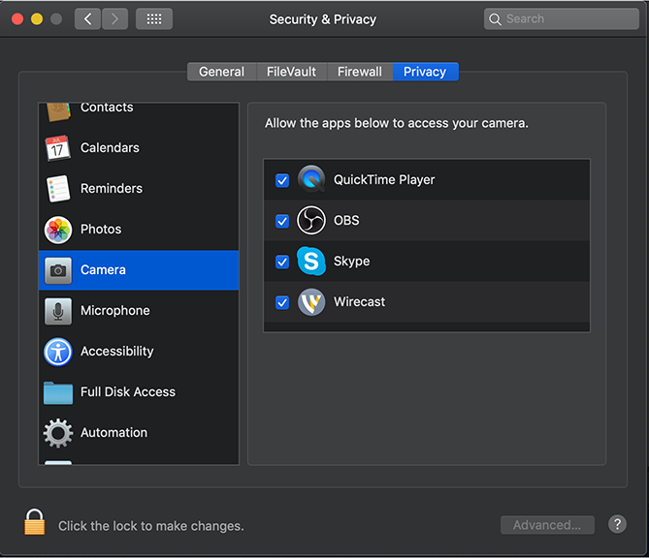Uncheck OBS camera access checkbox
649x558 pixels.
pos(282,221)
